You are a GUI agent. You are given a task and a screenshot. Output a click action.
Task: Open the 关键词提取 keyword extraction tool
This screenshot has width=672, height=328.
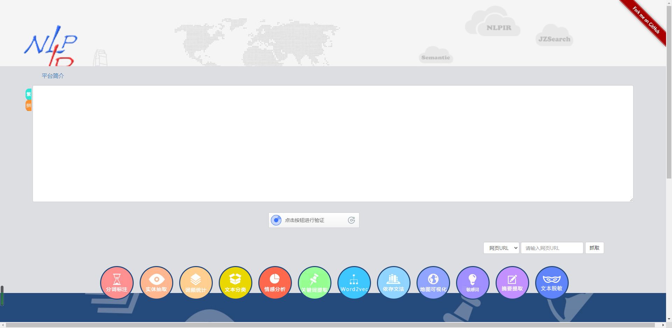tap(315, 282)
